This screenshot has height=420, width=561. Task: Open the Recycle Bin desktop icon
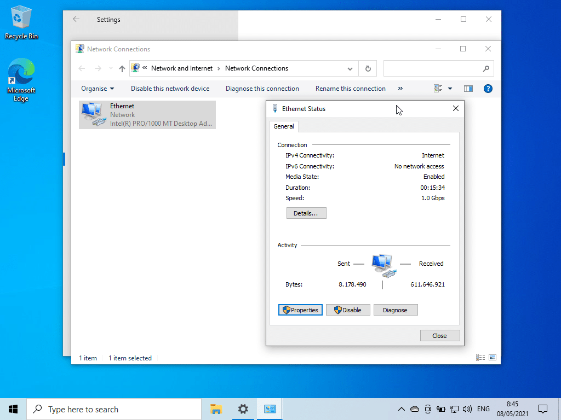pos(21,22)
